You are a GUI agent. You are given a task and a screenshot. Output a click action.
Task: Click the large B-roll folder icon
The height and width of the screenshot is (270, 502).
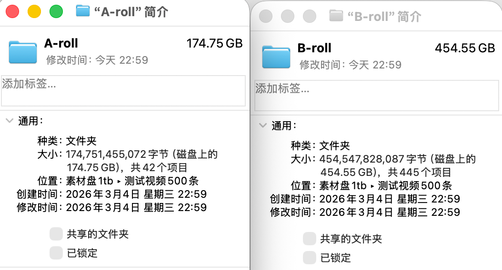click(276, 57)
